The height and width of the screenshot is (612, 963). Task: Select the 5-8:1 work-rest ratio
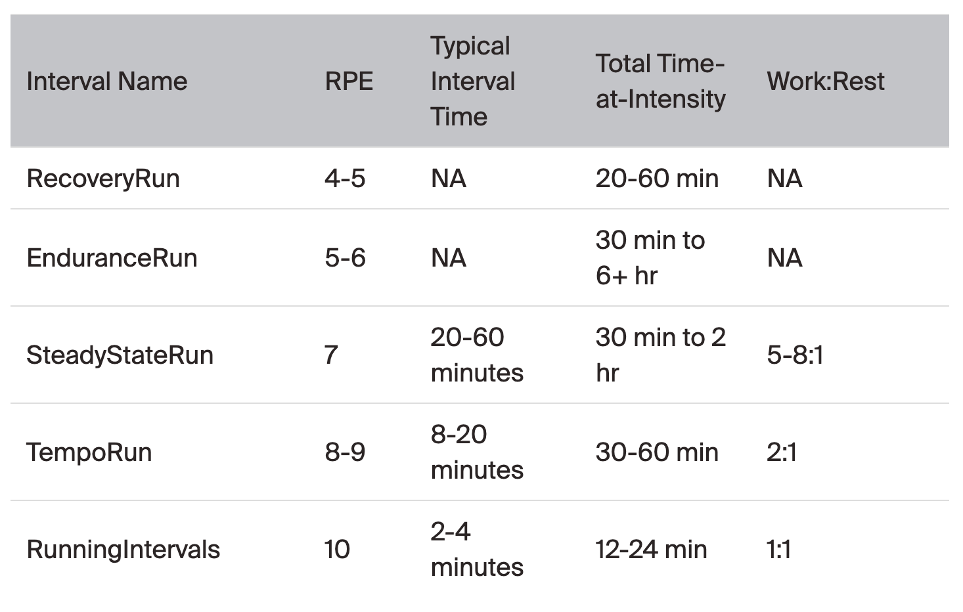click(x=795, y=355)
